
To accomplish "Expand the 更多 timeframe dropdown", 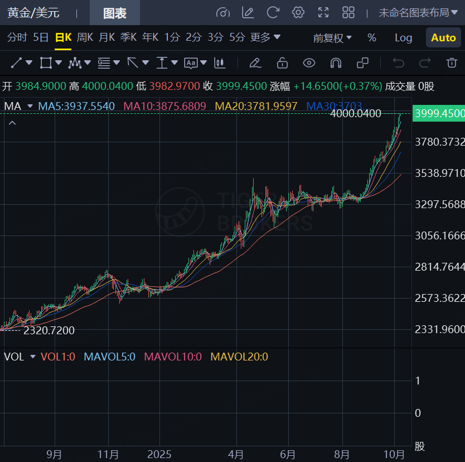I will tap(265, 37).
